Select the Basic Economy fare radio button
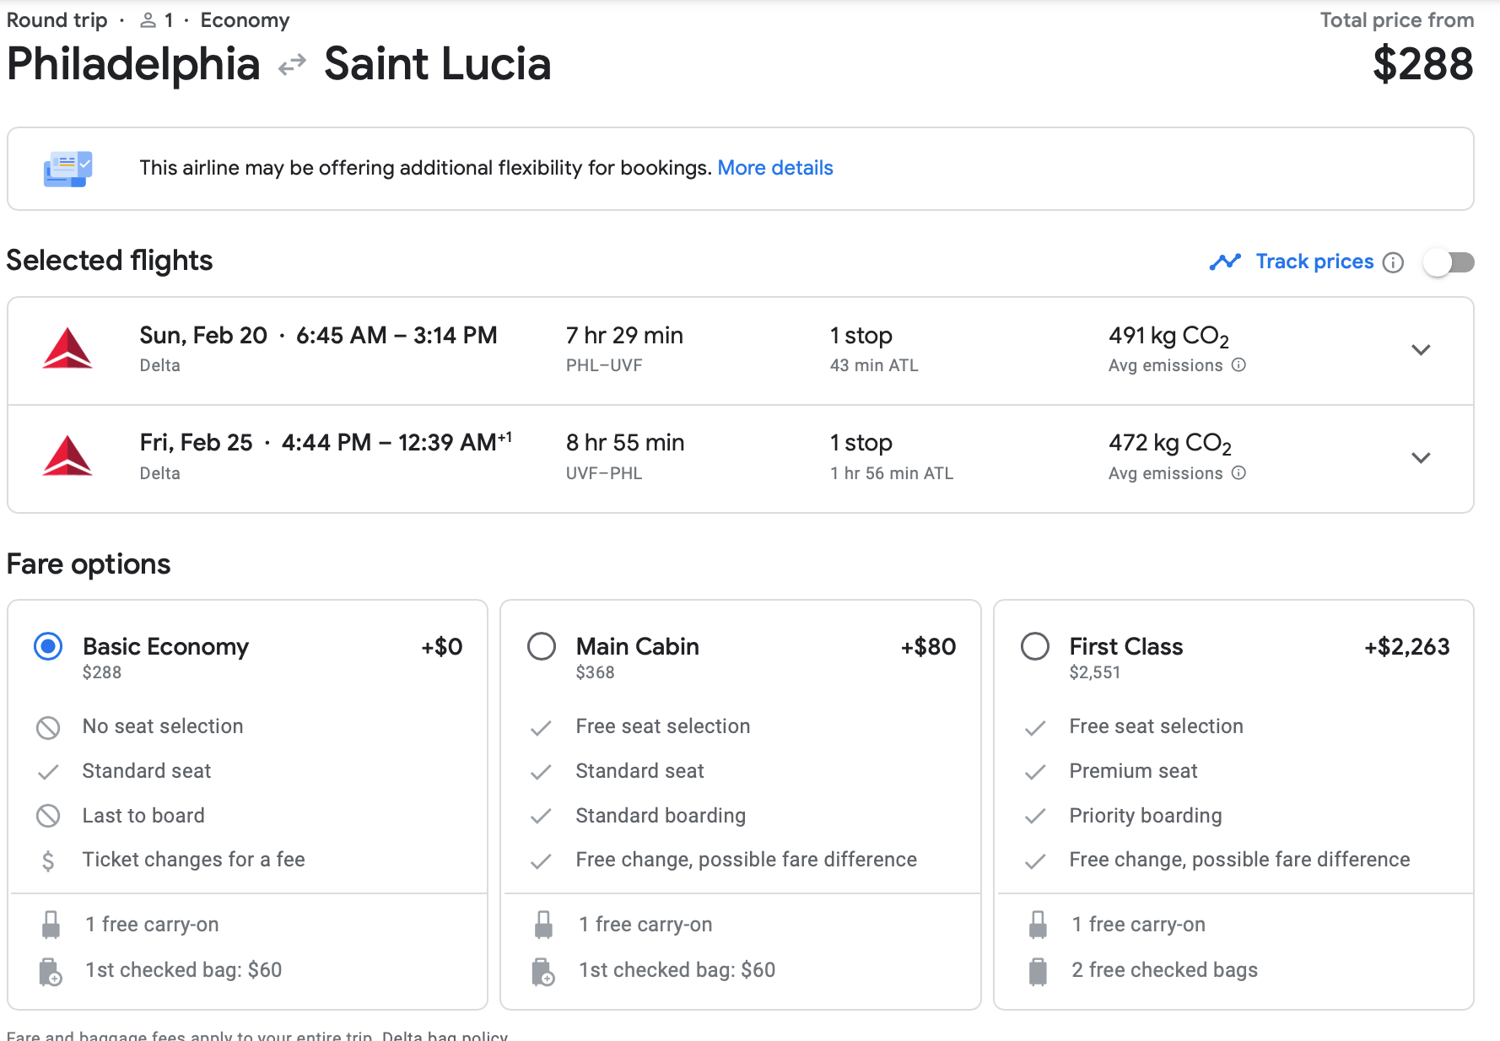1500x1041 pixels. (x=48, y=647)
